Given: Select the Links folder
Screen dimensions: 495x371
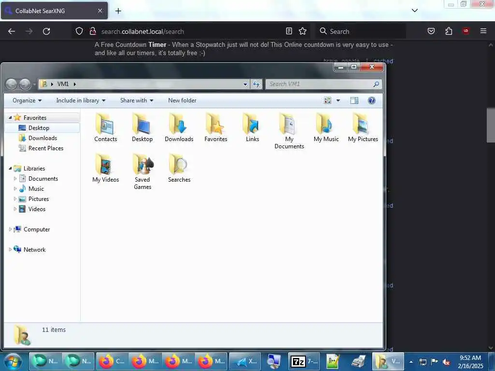Looking at the screenshot, I should pyautogui.click(x=252, y=128).
